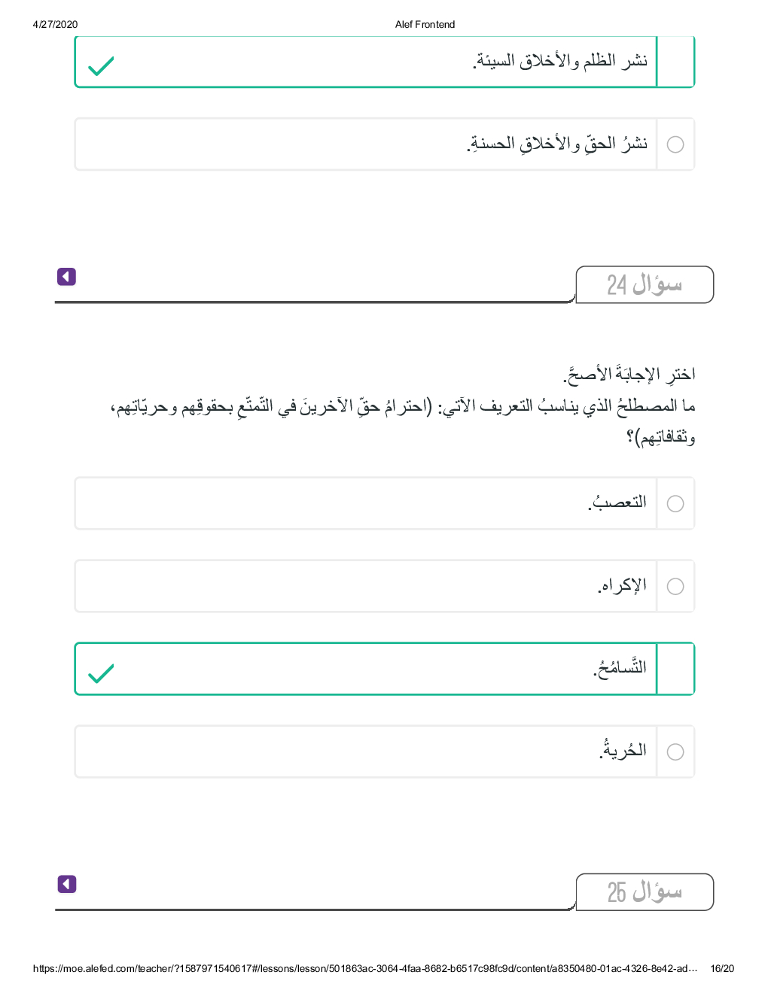Image resolution: width=768 pixels, height=993 pixels.
Task: Open the سؤال 24 question tab label
Action: [645, 284]
